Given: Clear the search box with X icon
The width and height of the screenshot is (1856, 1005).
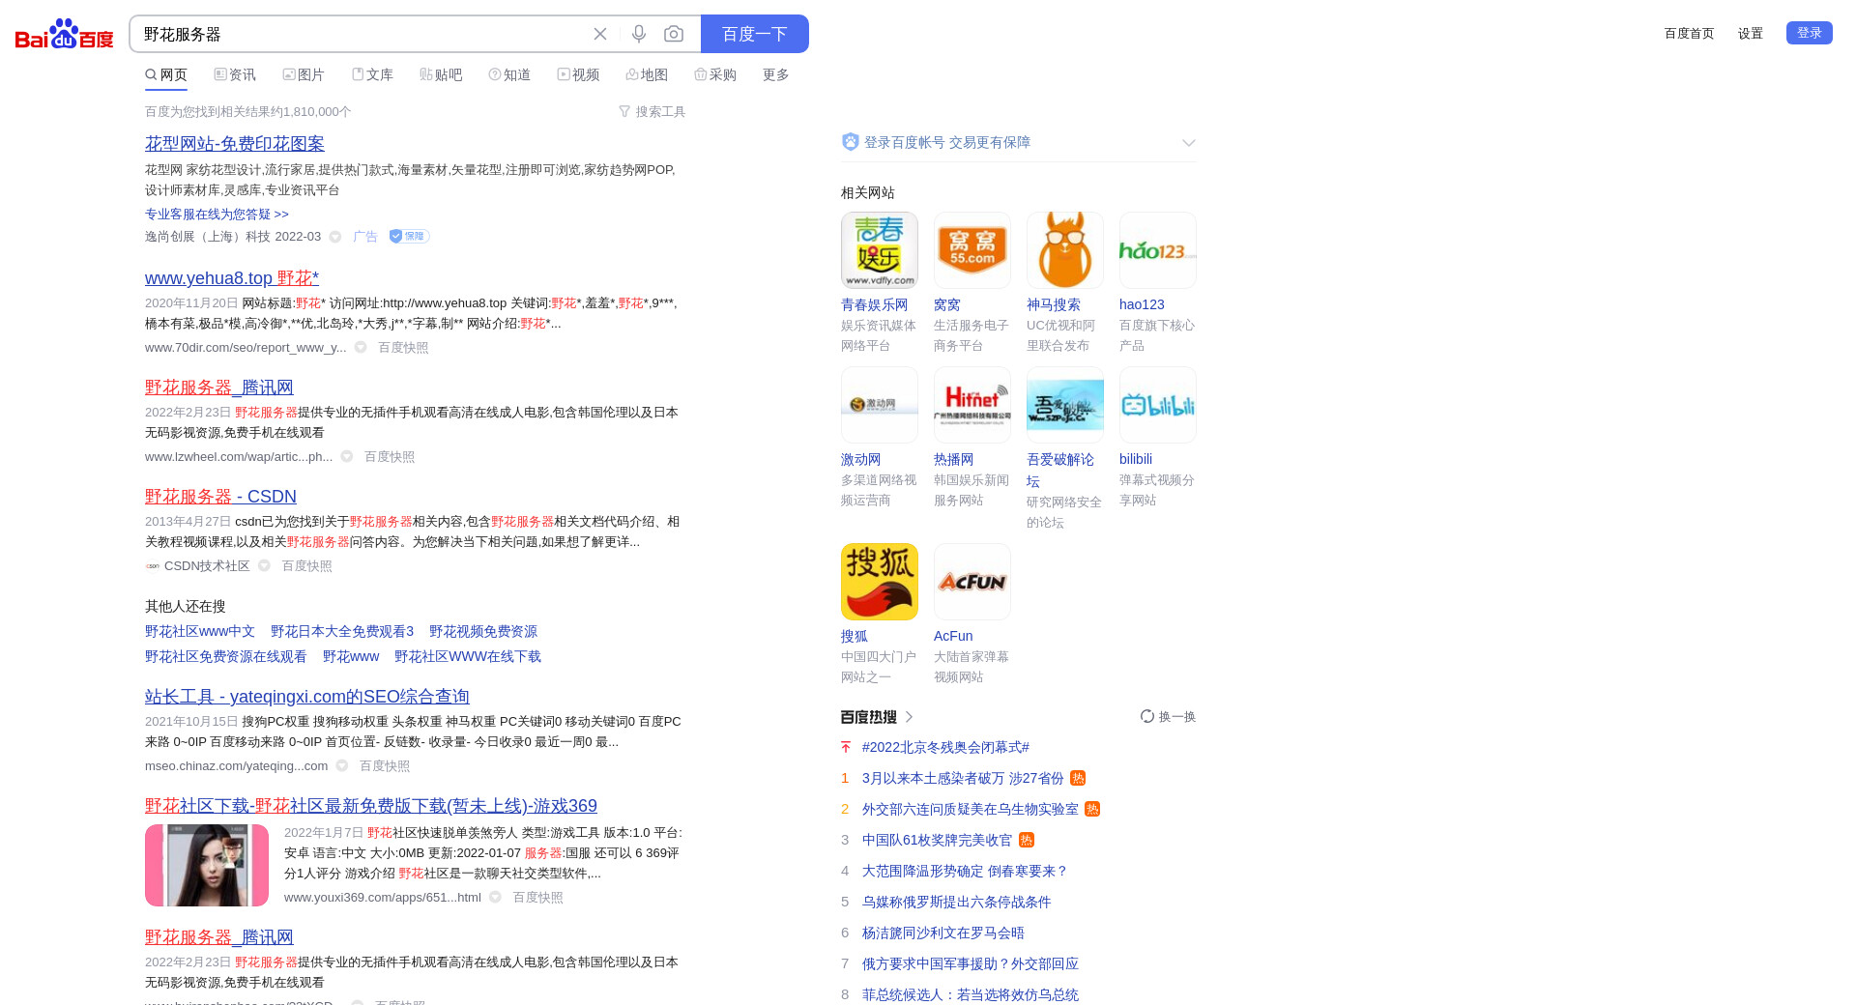Looking at the screenshot, I should (600, 34).
